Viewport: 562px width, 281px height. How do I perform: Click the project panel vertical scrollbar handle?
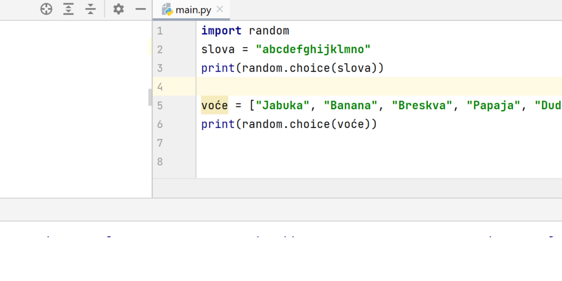point(150,97)
